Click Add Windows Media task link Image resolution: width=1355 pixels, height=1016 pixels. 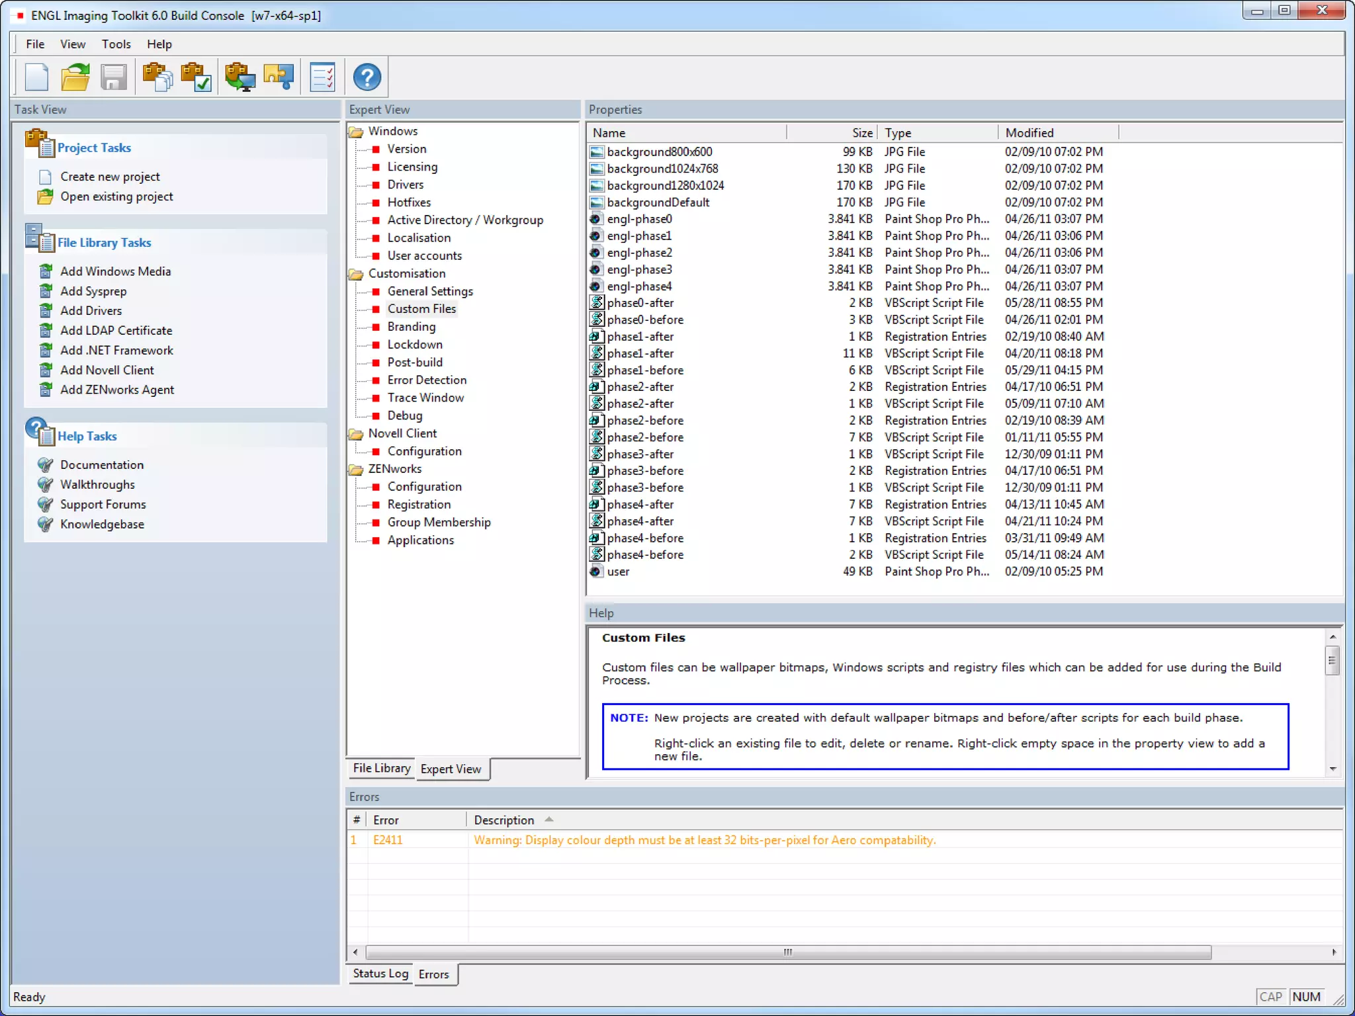click(115, 271)
